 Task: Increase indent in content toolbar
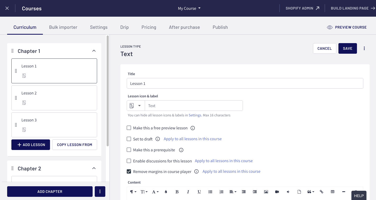pos(255,192)
